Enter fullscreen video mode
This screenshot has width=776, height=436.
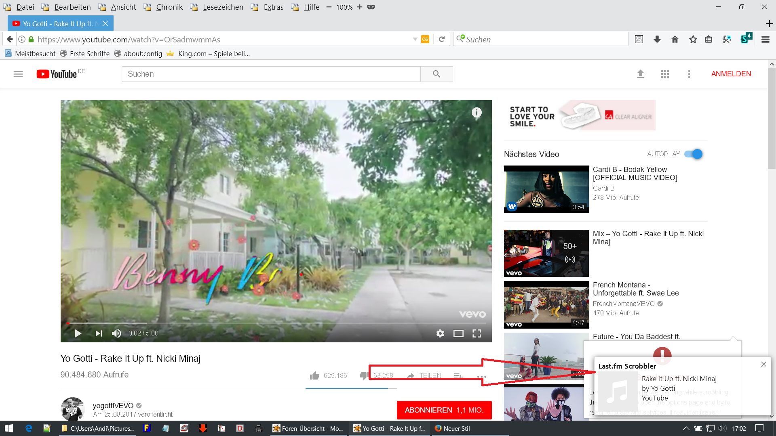[x=477, y=333]
